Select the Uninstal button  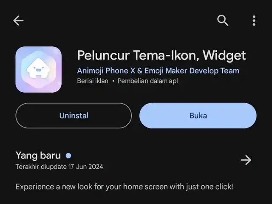click(74, 116)
